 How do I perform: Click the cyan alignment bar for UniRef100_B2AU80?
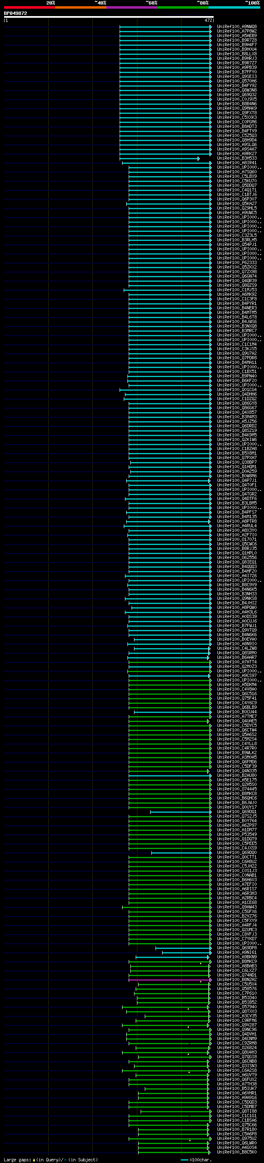(170, 776)
